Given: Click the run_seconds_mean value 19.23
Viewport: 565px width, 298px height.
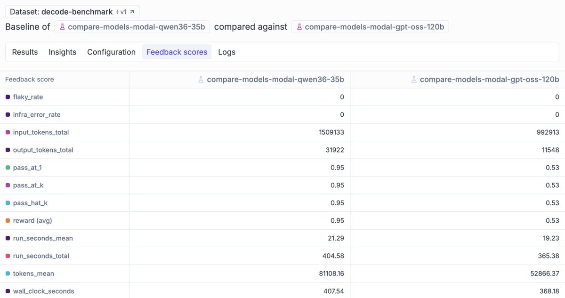Looking at the screenshot, I should [551, 238].
